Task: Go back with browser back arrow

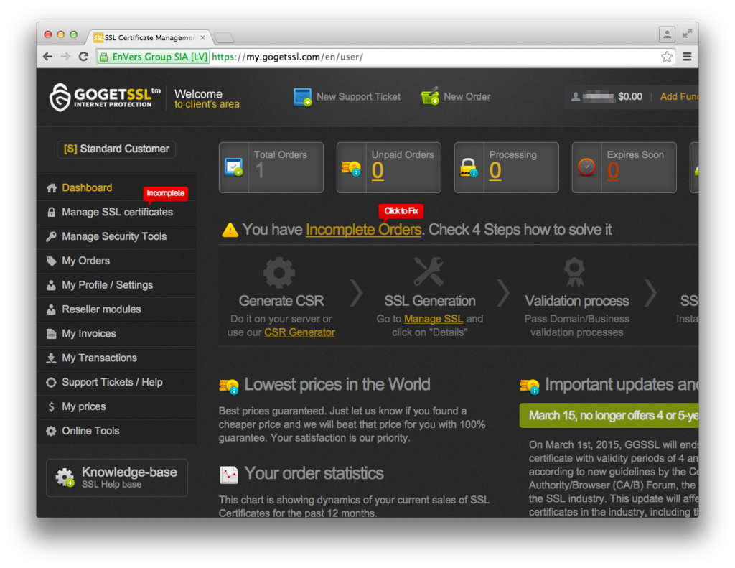Action: [x=47, y=57]
